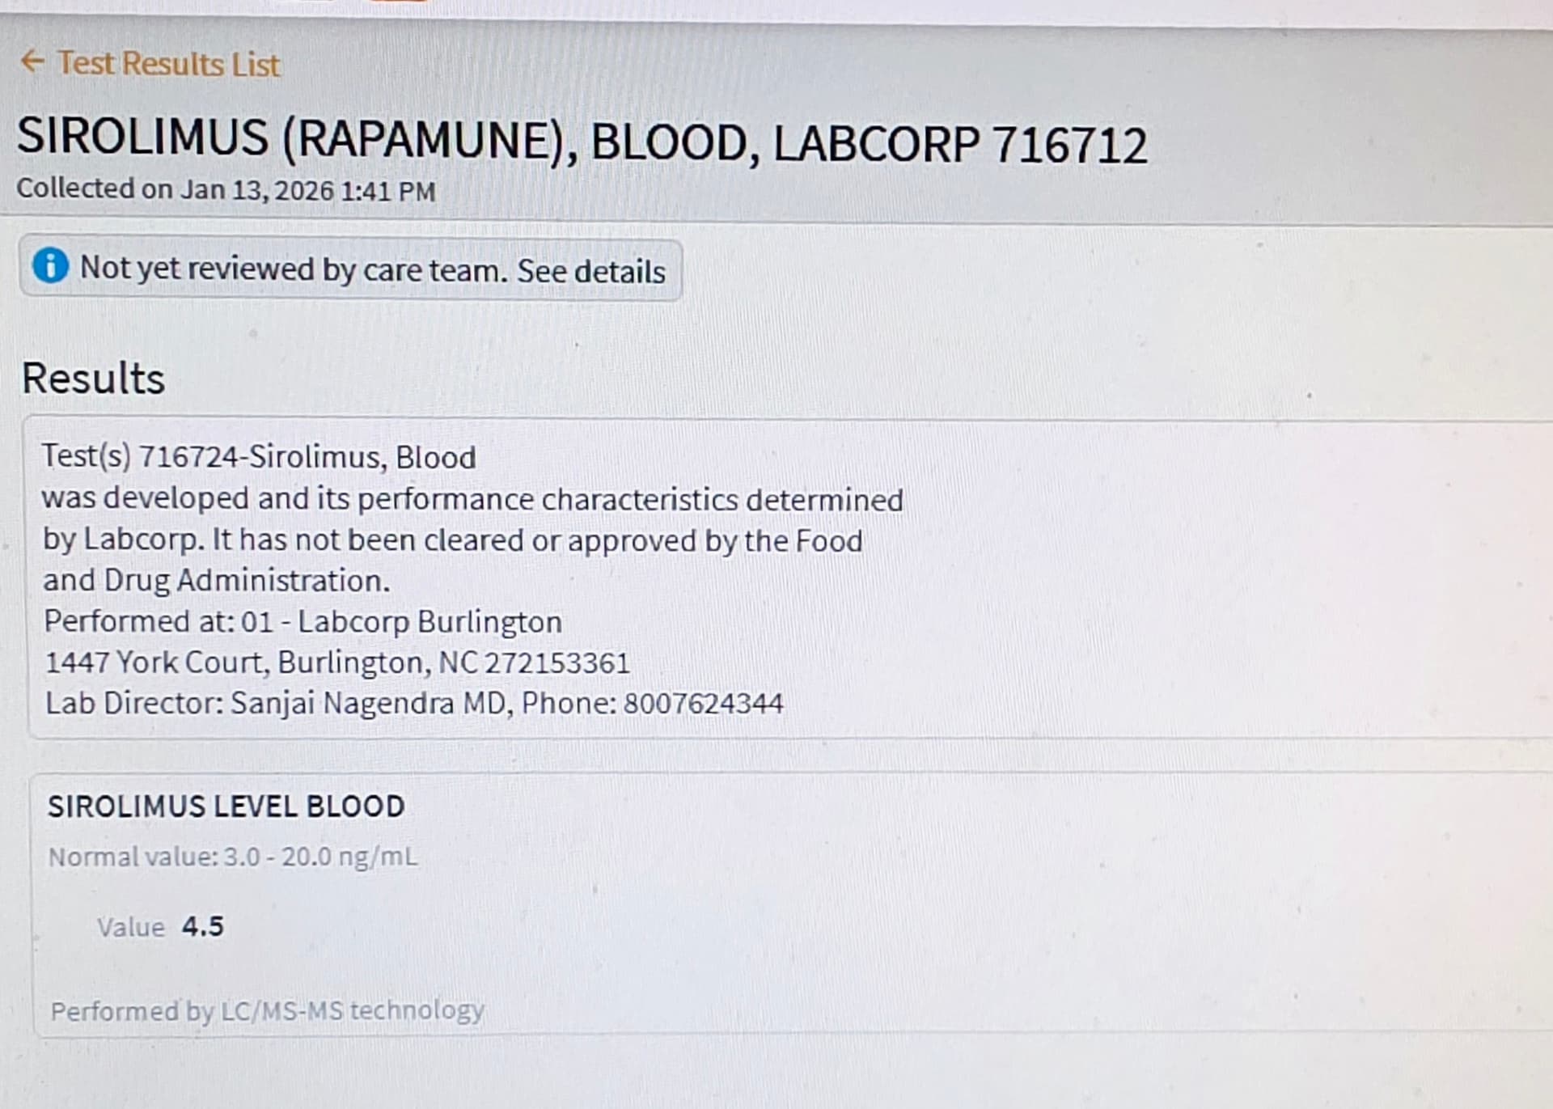Click the Normal value 3.0 - 20.0 ng/mL text
This screenshot has width=1553, height=1109.
tap(233, 857)
